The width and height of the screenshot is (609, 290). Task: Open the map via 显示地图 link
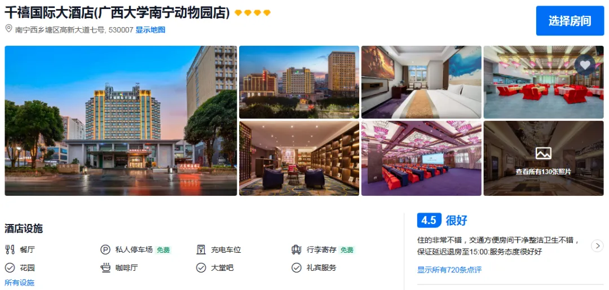point(151,29)
